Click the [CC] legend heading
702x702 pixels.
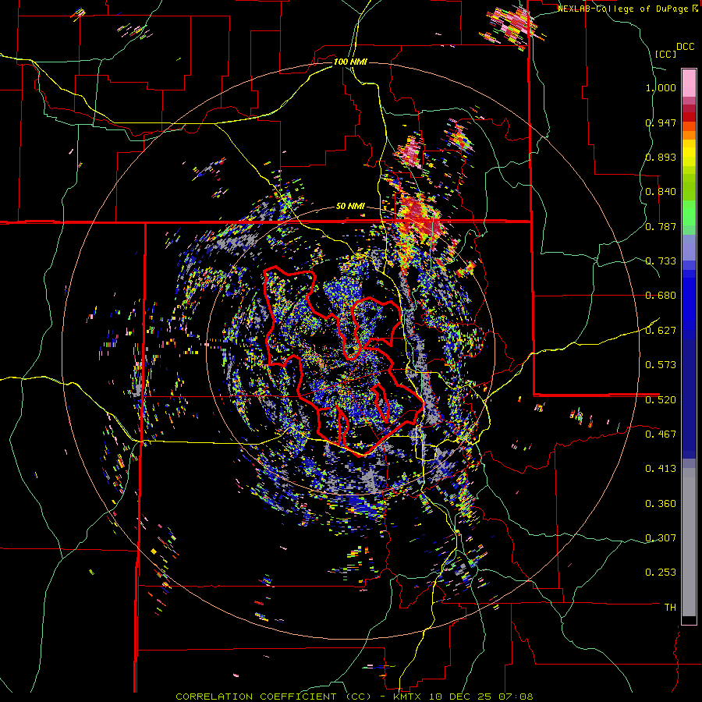(665, 54)
